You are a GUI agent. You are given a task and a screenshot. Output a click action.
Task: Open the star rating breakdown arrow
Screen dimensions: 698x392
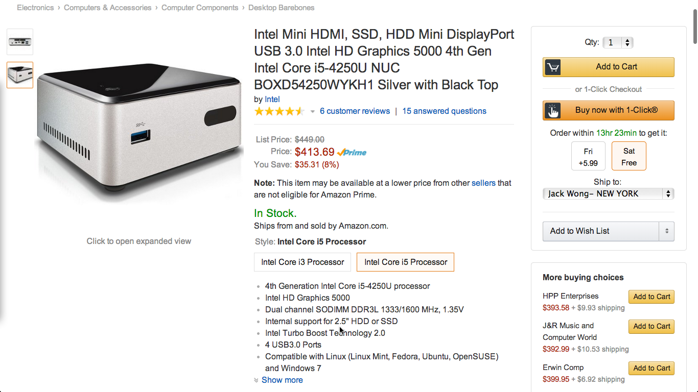(x=313, y=111)
